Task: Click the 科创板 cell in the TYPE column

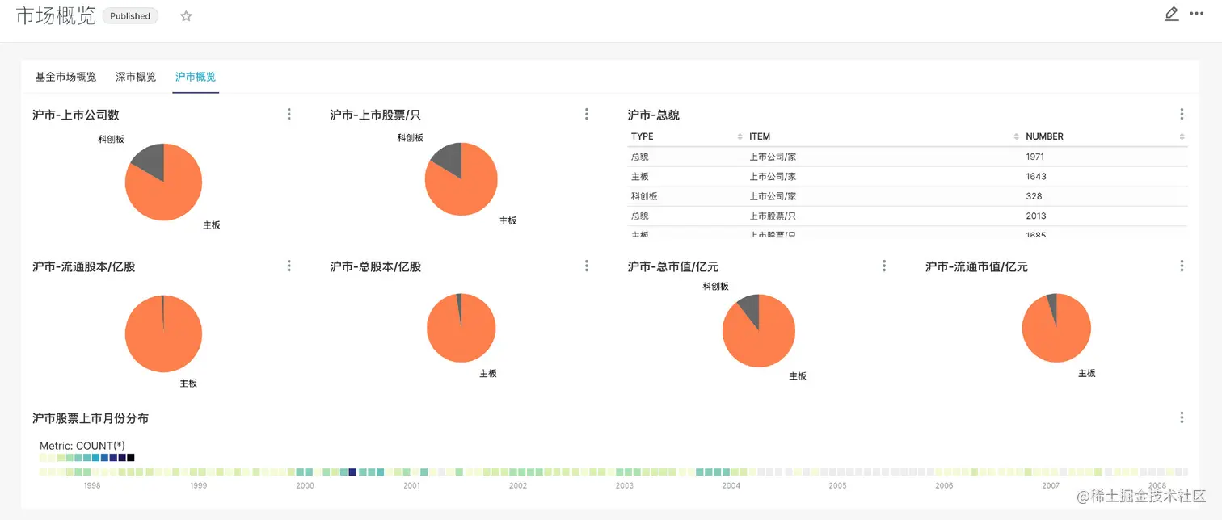Action: coord(644,196)
